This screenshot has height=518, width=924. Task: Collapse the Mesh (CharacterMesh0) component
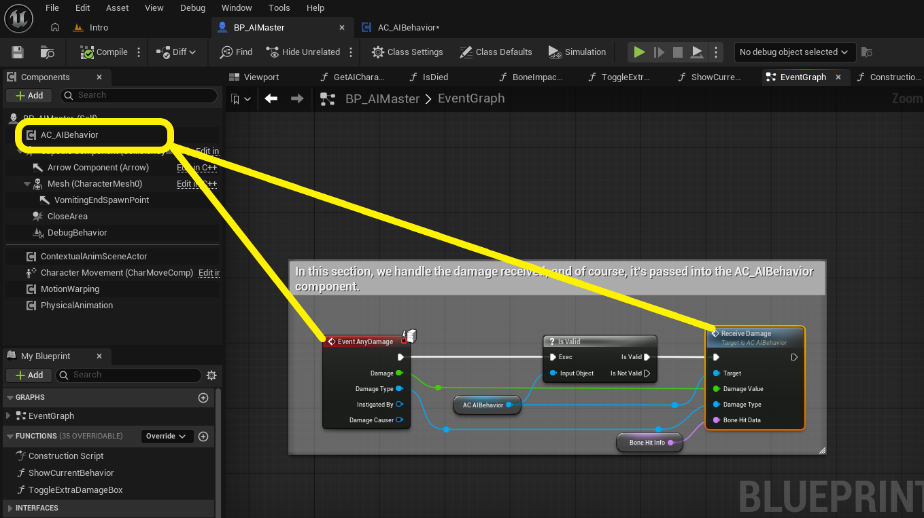[x=27, y=184]
